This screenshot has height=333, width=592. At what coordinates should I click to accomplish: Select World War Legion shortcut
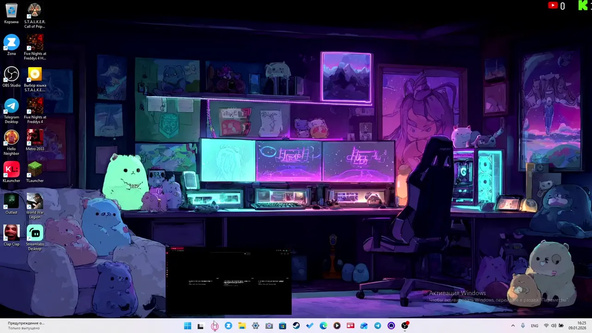(35, 206)
